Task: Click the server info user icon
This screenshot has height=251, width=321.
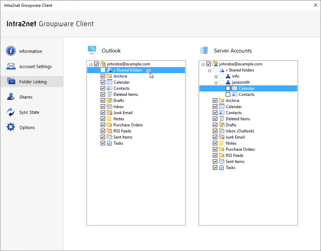Action: point(228,76)
